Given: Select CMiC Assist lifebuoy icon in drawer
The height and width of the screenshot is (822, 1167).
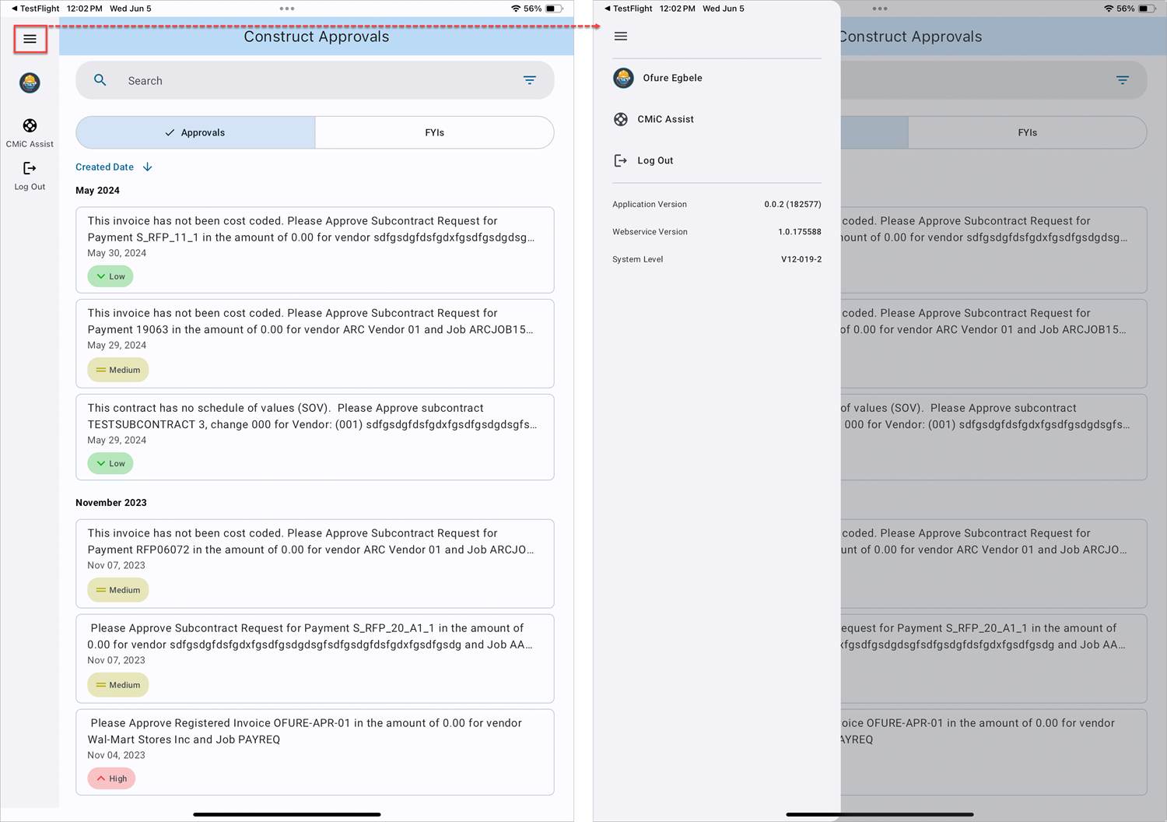Looking at the screenshot, I should point(621,119).
